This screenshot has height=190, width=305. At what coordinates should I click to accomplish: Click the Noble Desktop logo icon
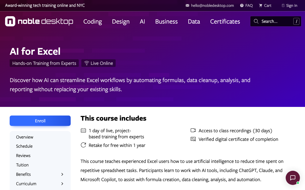[x=10, y=21]
